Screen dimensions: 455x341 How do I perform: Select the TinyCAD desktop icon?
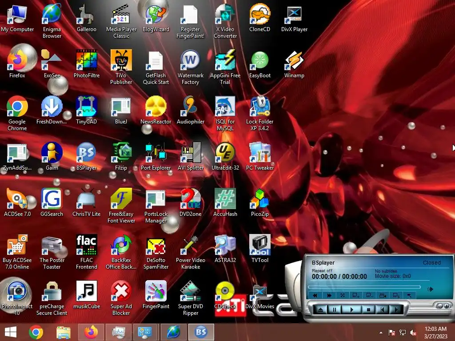click(x=86, y=111)
